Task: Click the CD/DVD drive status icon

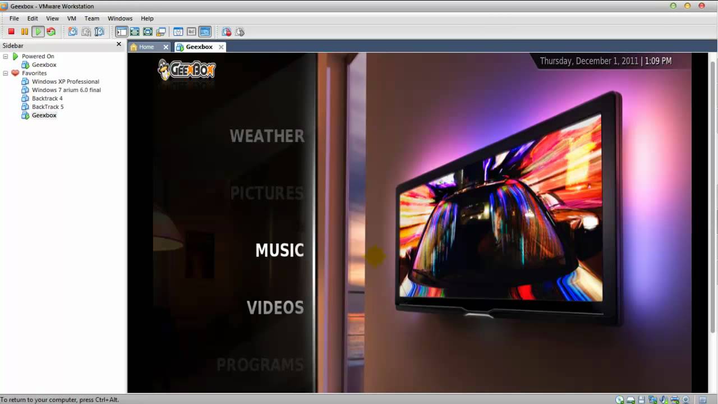Action: [619, 400]
